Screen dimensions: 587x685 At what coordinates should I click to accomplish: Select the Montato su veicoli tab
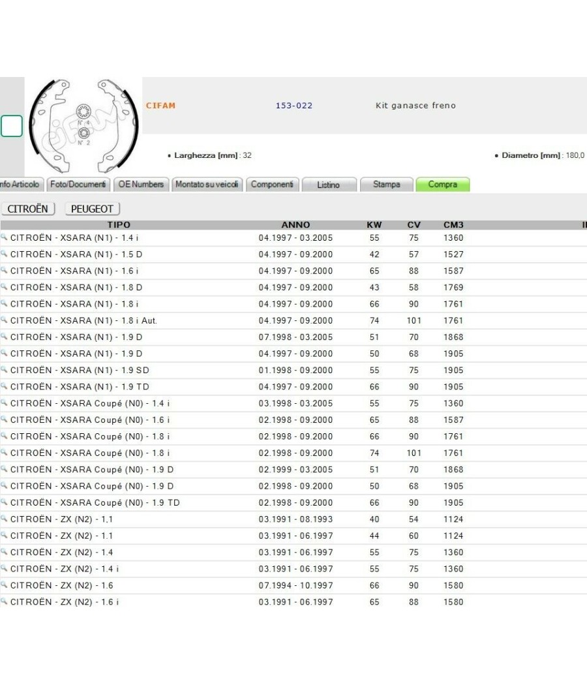[x=207, y=185]
